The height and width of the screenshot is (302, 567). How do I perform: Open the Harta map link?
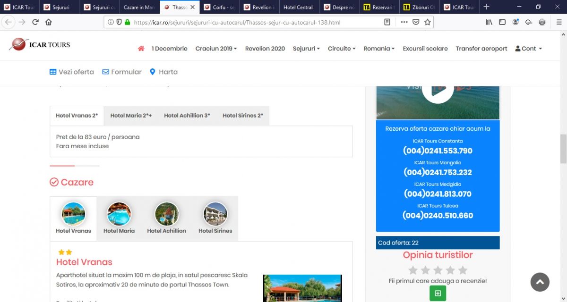(x=163, y=72)
